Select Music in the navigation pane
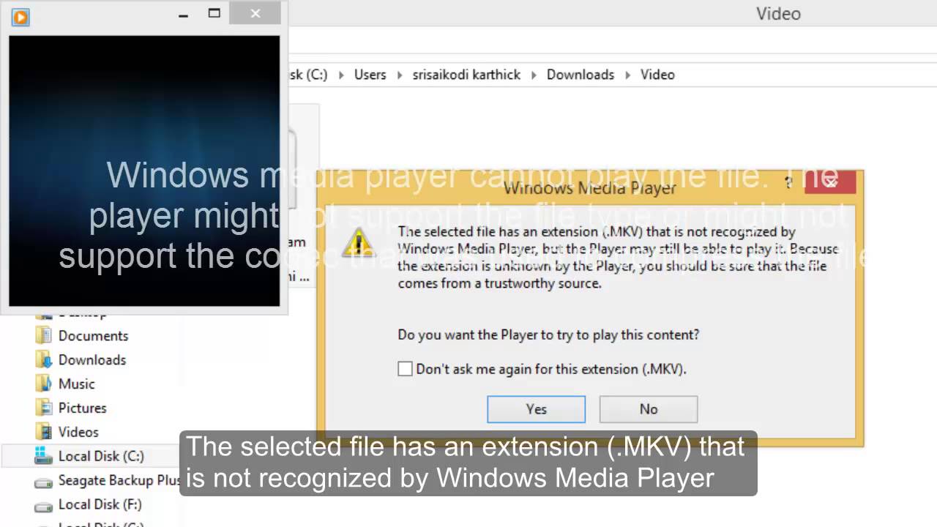This screenshot has width=937, height=527. pos(77,384)
